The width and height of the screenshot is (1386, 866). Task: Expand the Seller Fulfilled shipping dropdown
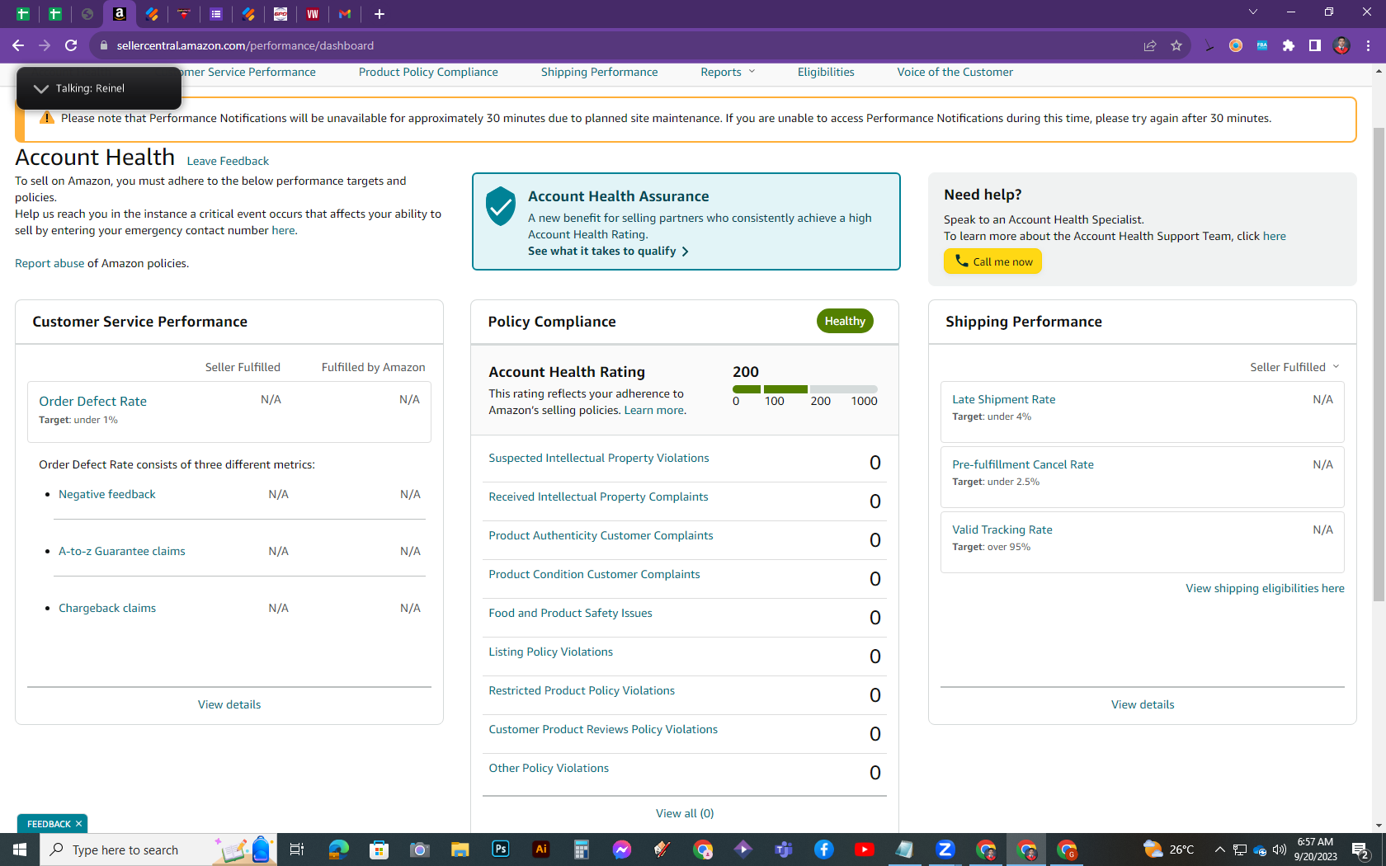point(1294,367)
